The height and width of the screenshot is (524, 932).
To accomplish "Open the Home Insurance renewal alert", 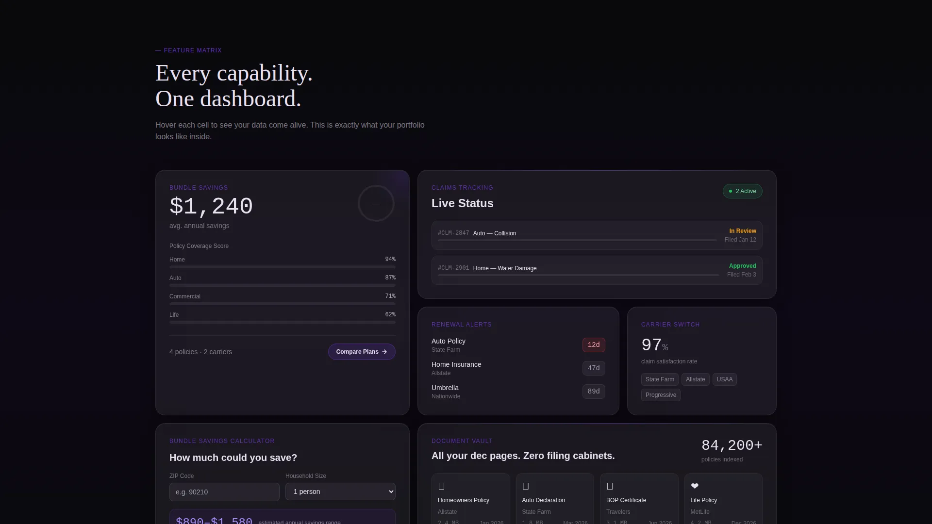I will point(518,368).
